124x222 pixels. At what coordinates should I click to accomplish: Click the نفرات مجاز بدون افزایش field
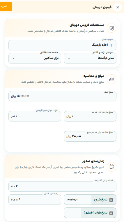coord(35,116)
